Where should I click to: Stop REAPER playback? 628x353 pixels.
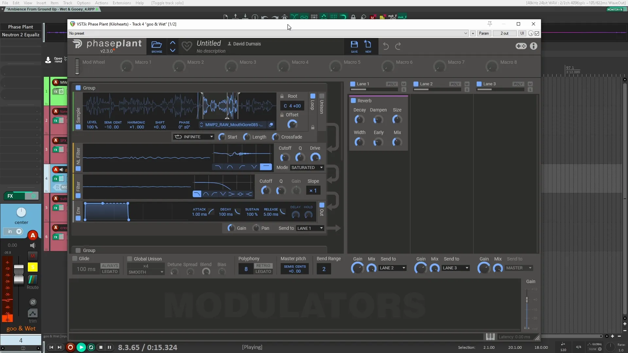[x=101, y=347]
